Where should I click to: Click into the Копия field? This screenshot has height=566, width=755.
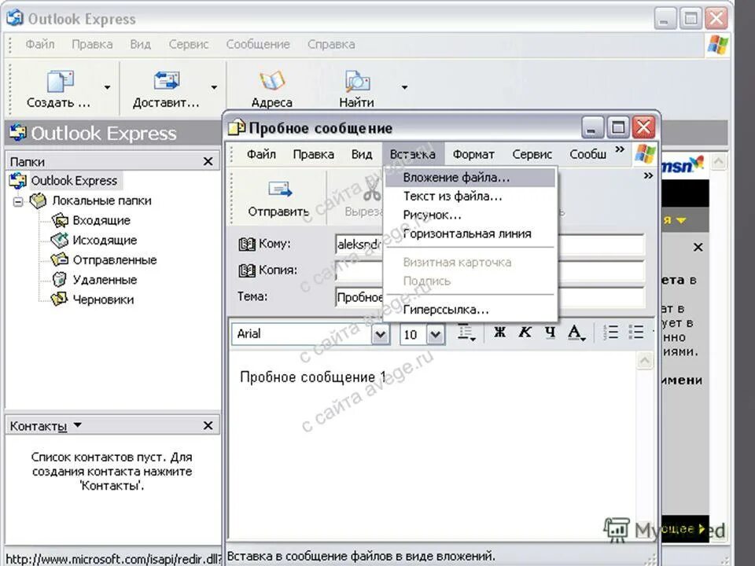pos(490,270)
